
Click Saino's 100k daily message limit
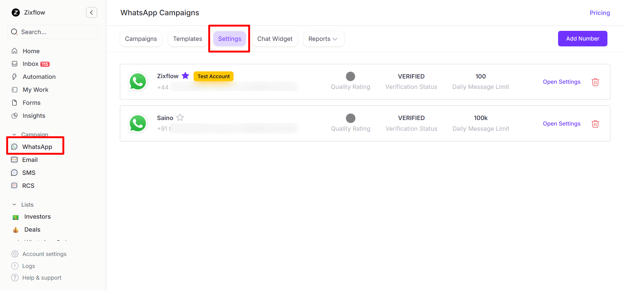480,118
